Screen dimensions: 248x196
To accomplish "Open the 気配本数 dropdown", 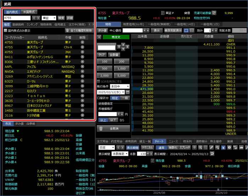I will [x=239, y=30].
